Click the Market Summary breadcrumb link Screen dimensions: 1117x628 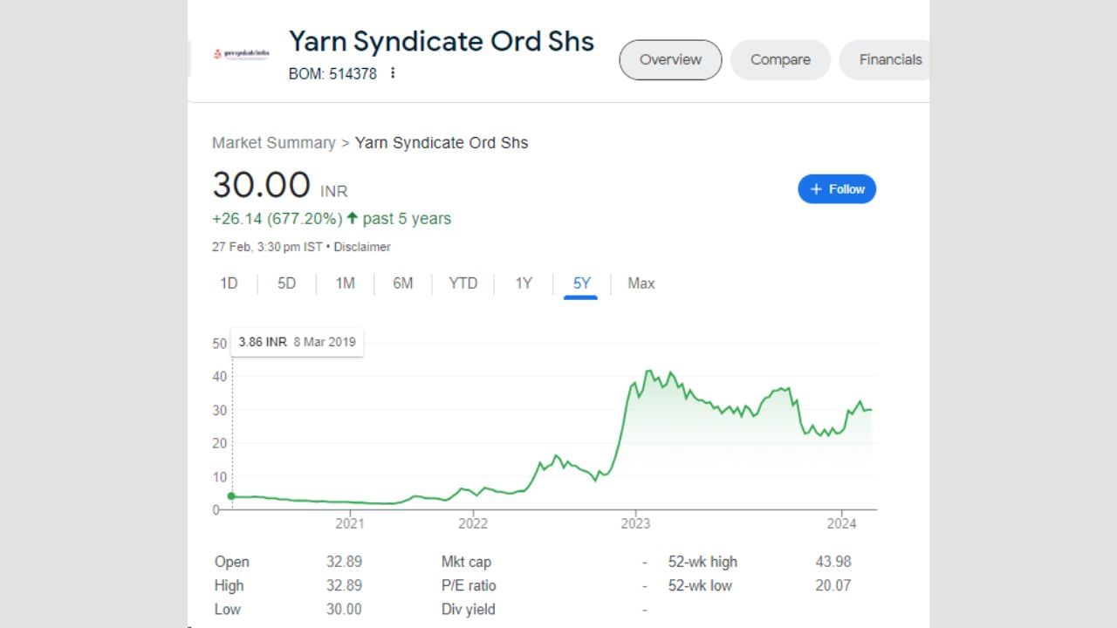coord(273,143)
